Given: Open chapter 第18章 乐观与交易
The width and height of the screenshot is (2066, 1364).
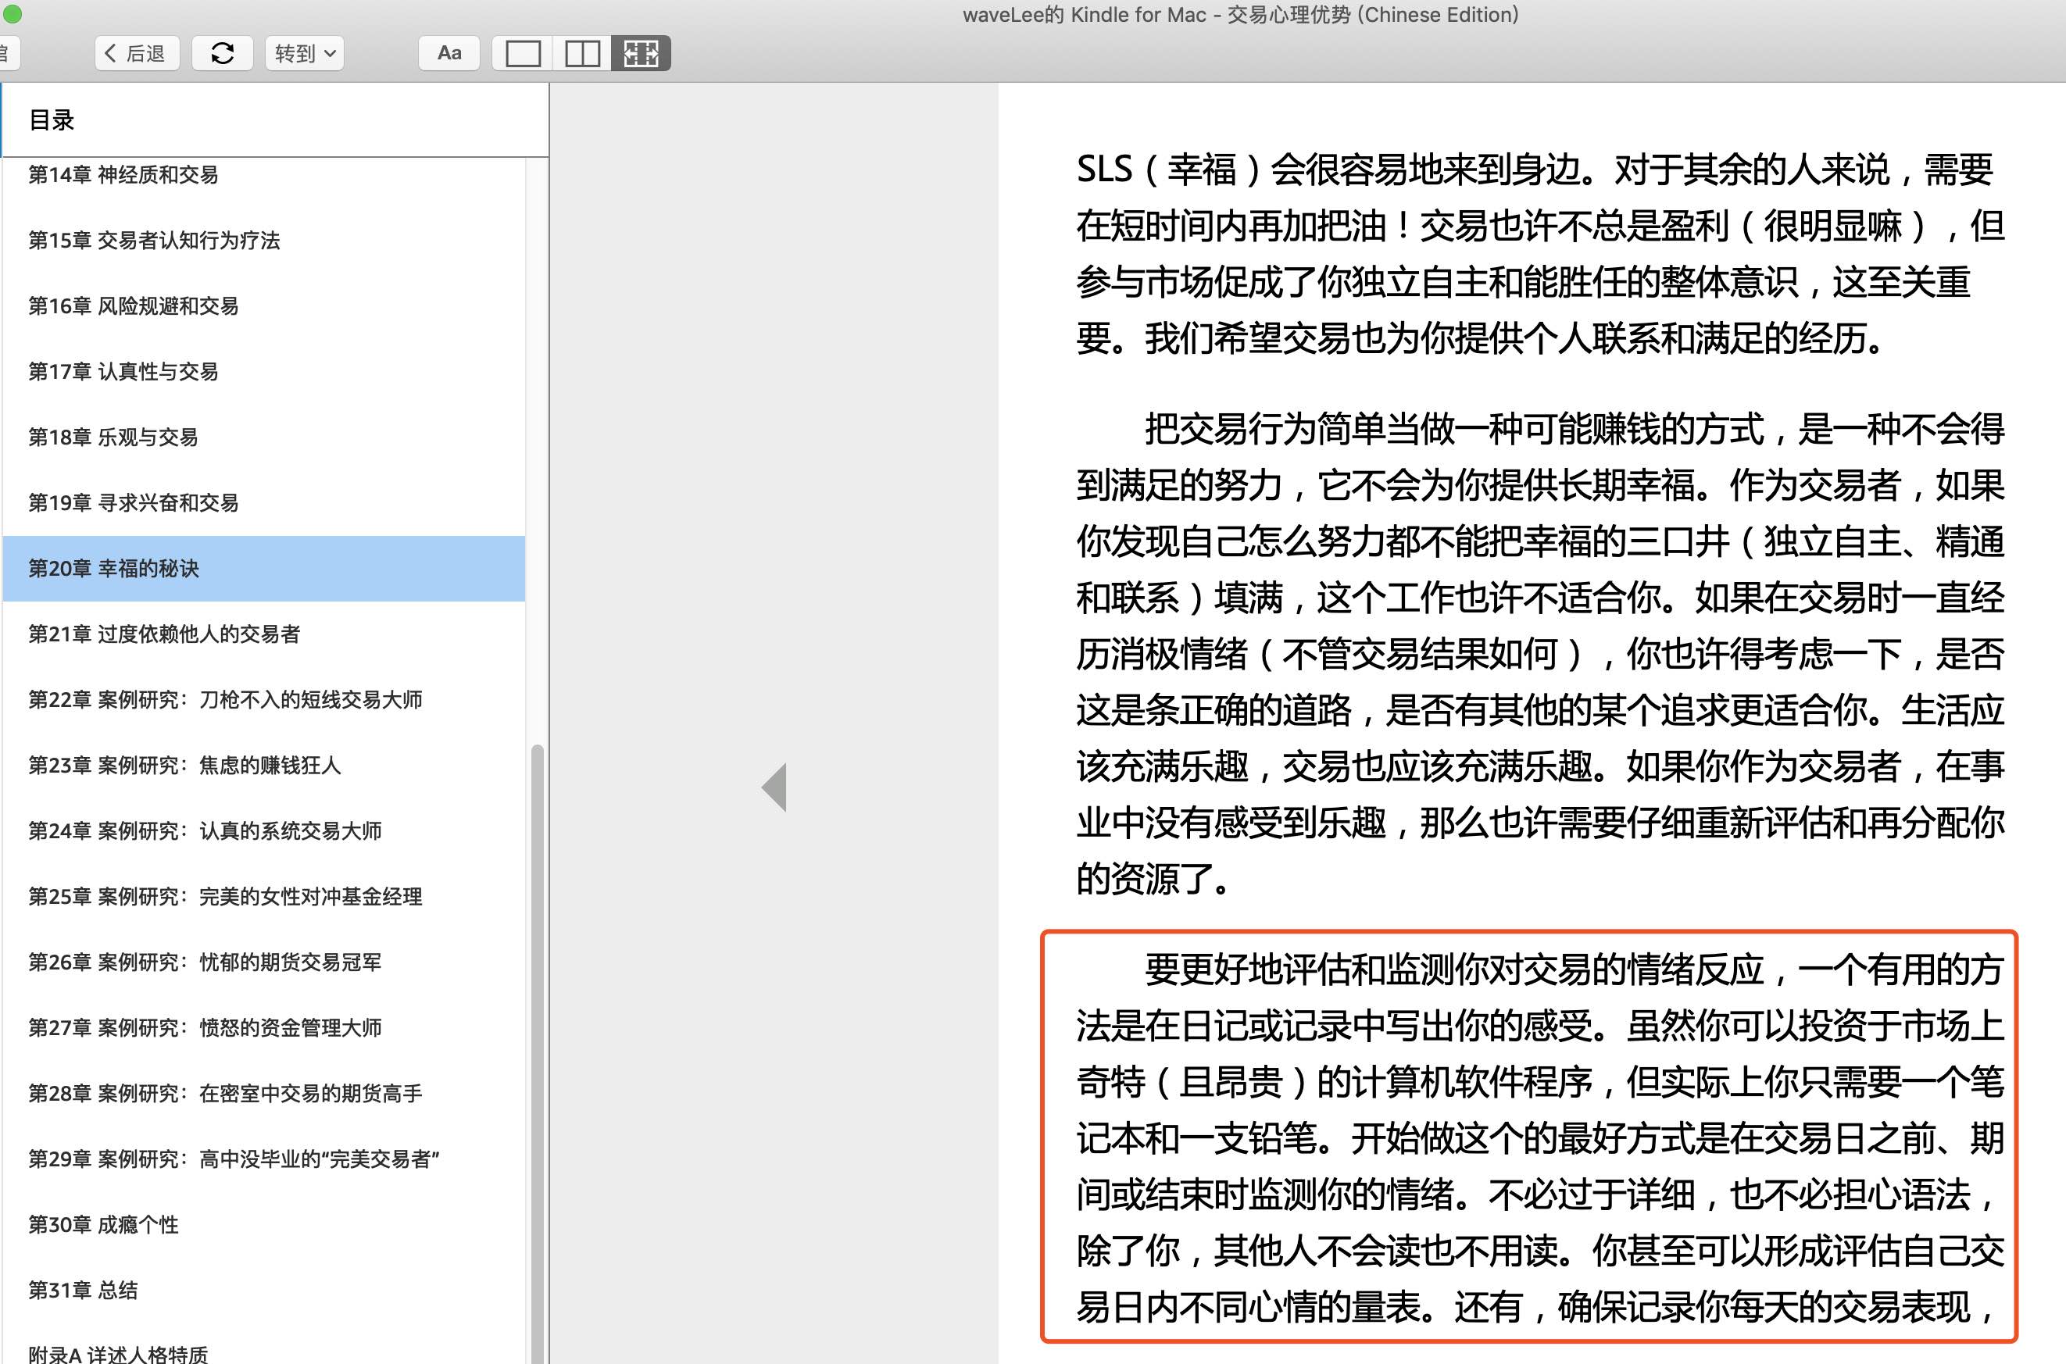Looking at the screenshot, I should [263, 437].
